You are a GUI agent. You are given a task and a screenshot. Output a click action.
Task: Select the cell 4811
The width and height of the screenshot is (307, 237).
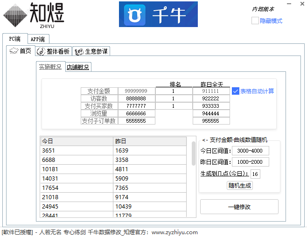tap(150, 169)
